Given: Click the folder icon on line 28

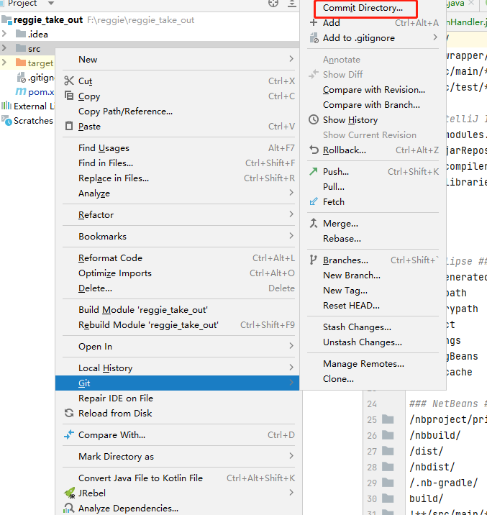Looking at the screenshot, I should coord(388,467).
